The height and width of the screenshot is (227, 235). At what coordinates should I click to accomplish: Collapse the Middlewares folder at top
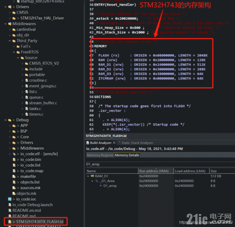(6, 24)
